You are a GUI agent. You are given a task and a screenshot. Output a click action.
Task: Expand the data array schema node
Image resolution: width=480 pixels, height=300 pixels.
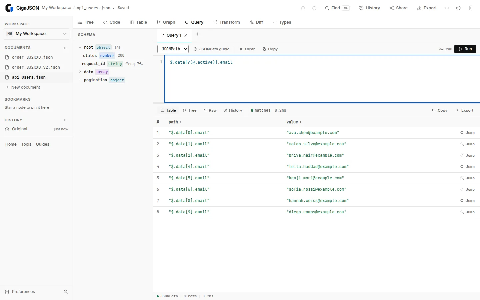pyautogui.click(x=80, y=72)
